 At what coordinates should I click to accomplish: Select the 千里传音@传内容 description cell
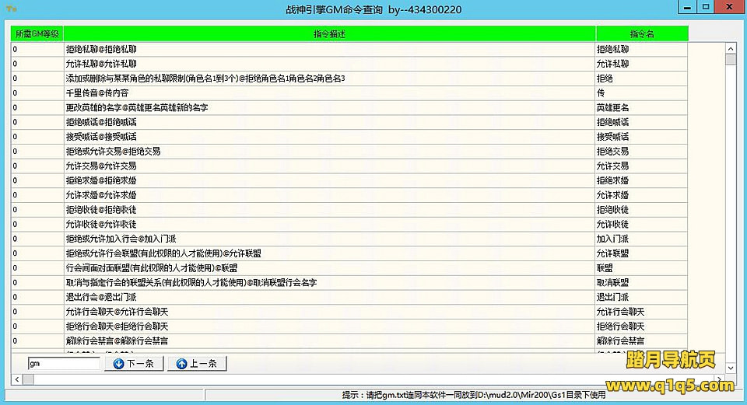(x=97, y=93)
